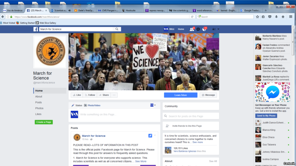Screen dimensions: 296x166
Task: Open the page more options ellipsis
Action: pos(114,95)
